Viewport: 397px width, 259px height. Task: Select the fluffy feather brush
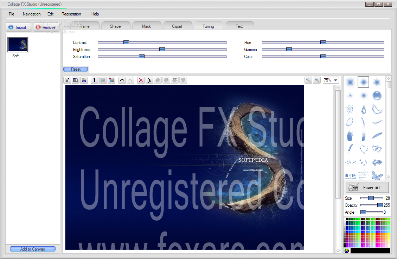[x=350, y=136]
